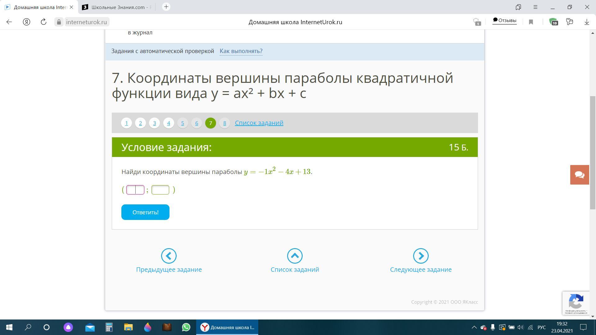This screenshot has height=335, width=596.
Task: Click the bookmark icon in toolbar
Action: [531, 22]
